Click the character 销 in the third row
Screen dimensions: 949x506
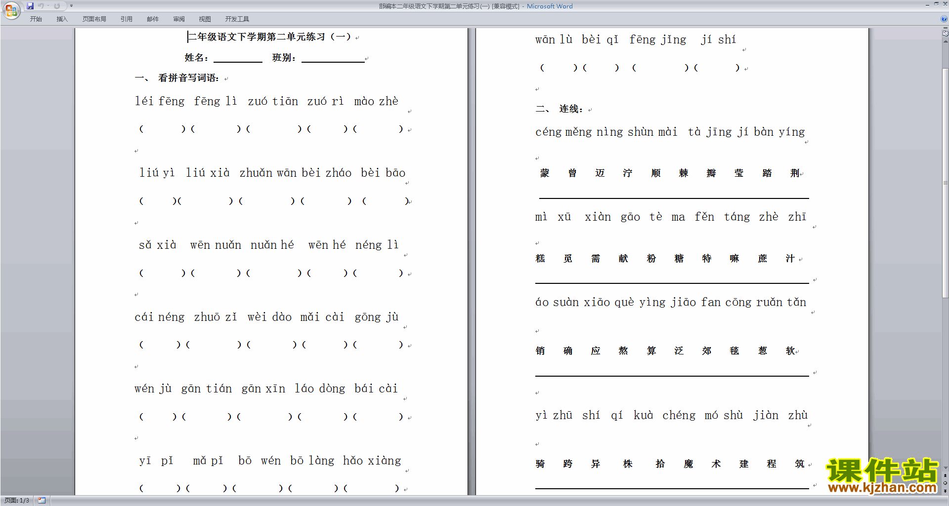coord(540,351)
